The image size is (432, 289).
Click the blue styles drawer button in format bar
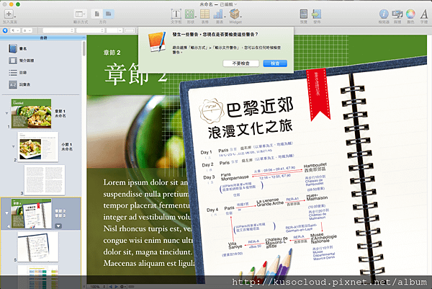(x=5, y=30)
